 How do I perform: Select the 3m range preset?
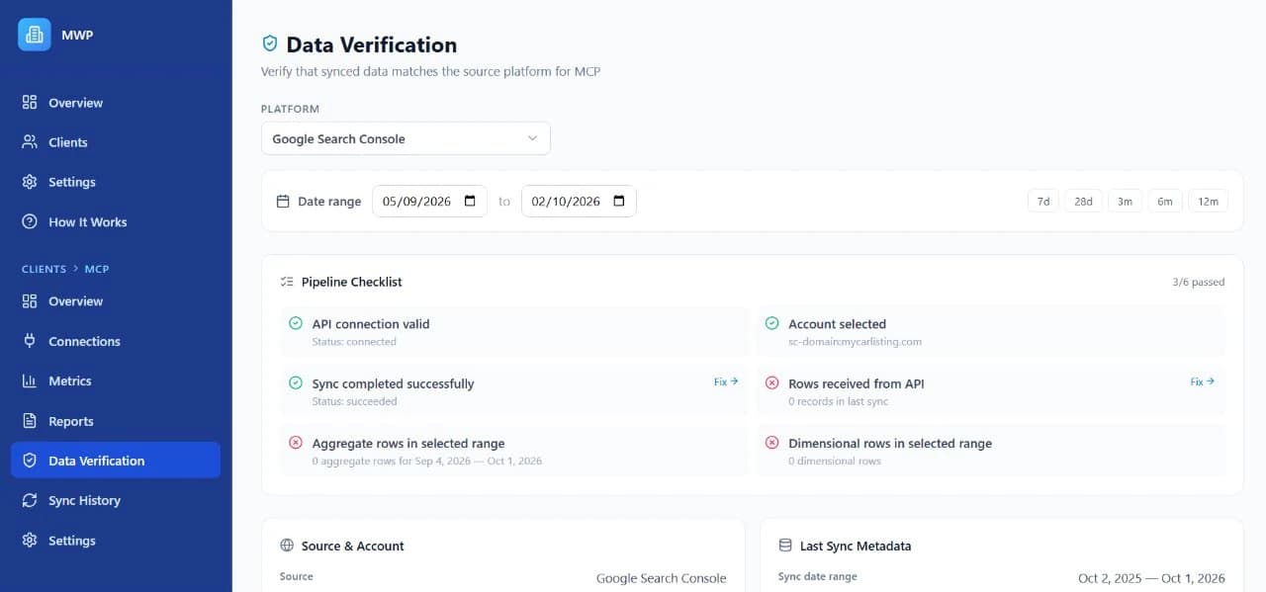(1125, 201)
